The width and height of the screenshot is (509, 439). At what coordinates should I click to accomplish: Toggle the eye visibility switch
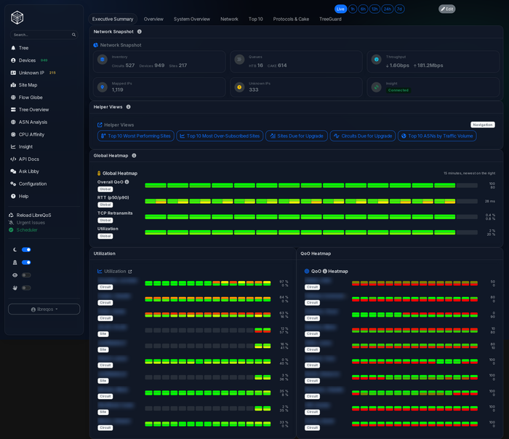(x=26, y=275)
